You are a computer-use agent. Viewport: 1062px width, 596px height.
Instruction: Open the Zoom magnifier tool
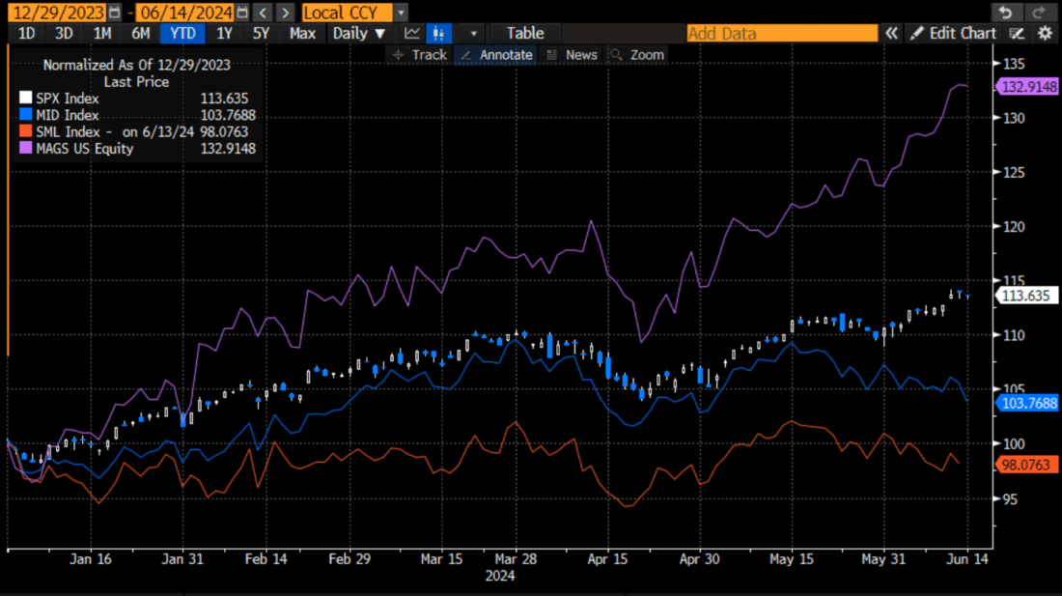coord(637,55)
